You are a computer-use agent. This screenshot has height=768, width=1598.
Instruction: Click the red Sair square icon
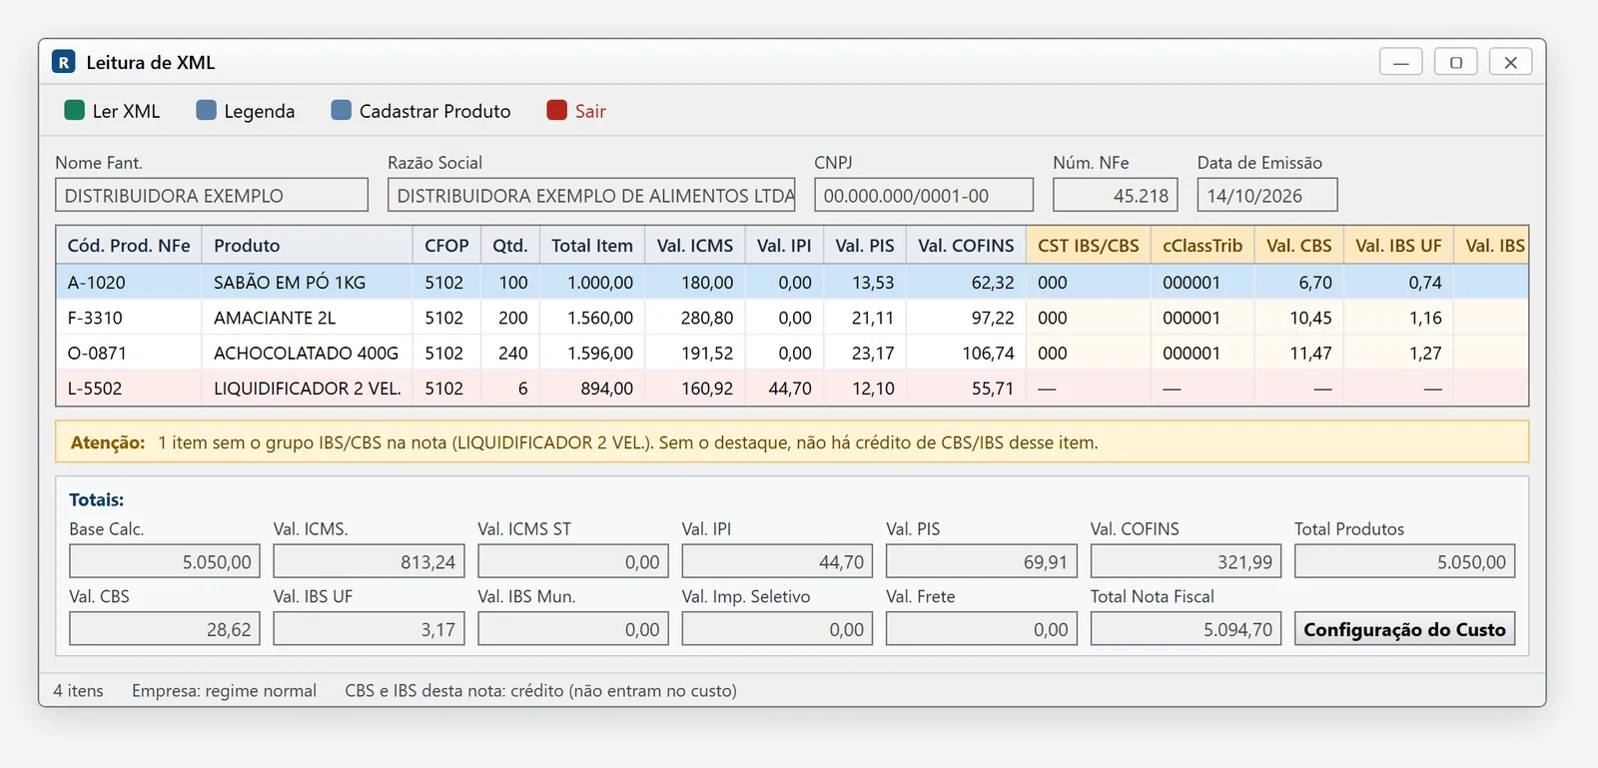coord(556,110)
